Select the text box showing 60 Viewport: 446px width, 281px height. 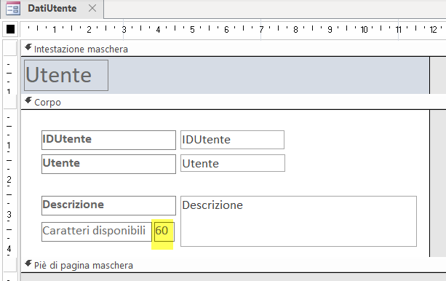click(x=164, y=231)
